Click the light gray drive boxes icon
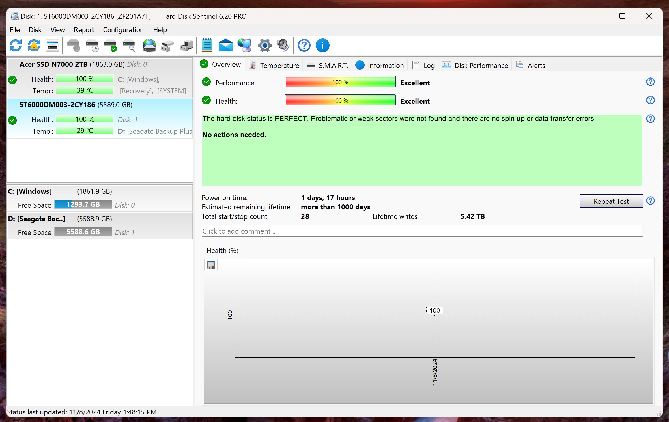Screen dimensions: 669x422 coord(168,45)
